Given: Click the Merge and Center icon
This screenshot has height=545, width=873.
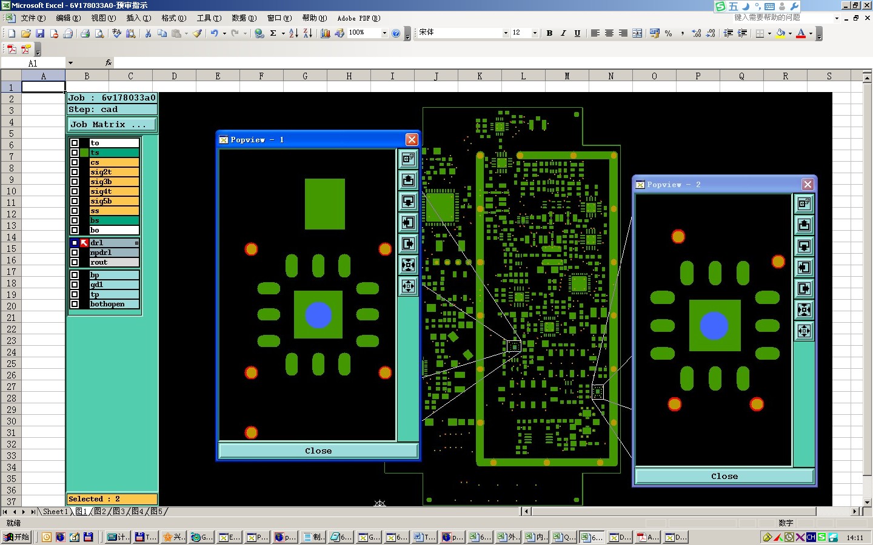Looking at the screenshot, I should pyautogui.click(x=637, y=33).
